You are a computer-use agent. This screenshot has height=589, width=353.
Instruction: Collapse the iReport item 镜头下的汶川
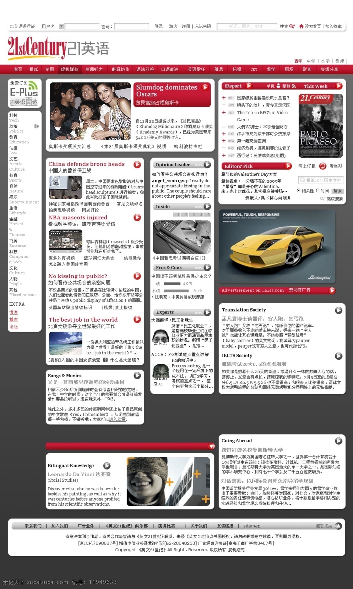pyautogui.click(x=224, y=105)
